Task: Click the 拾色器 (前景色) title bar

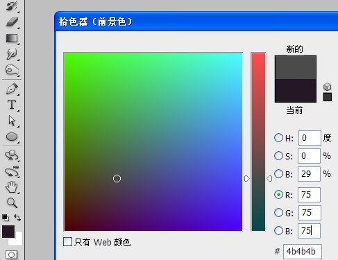Action: pyautogui.click(x=196, y=21)
